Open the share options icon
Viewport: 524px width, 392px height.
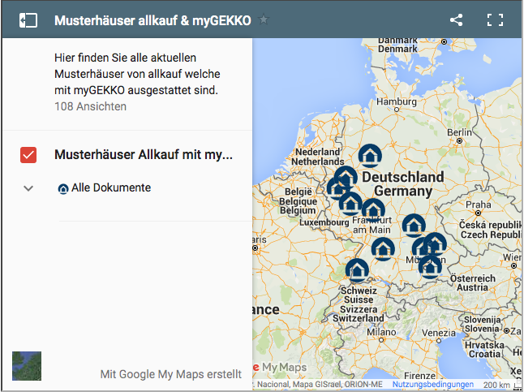coord(456,20)
